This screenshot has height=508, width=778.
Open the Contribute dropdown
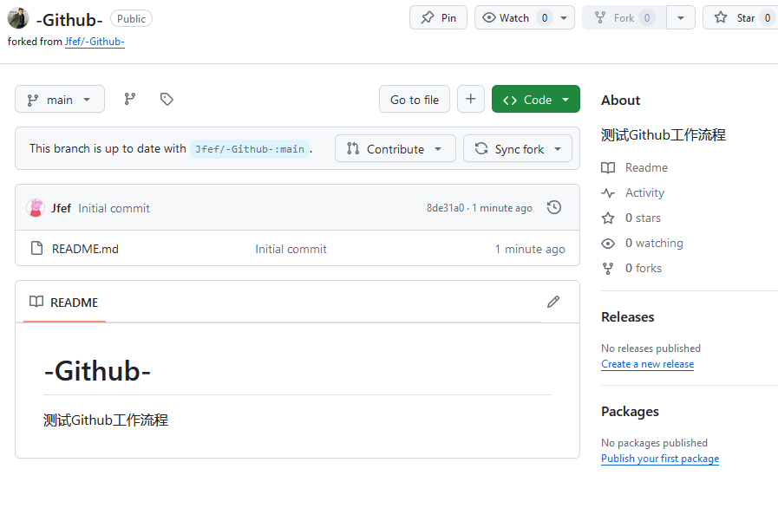coord(395,148)
